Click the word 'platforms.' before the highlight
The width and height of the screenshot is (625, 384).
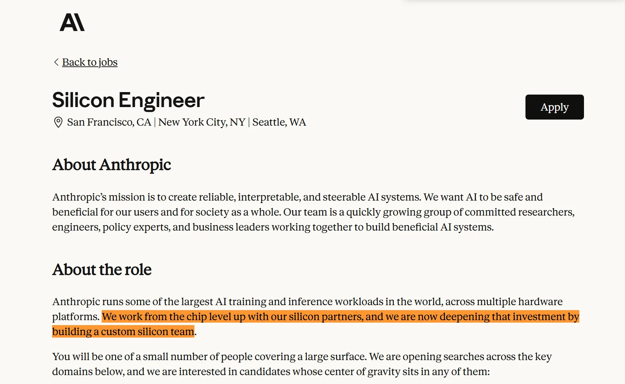pos(76,317)
